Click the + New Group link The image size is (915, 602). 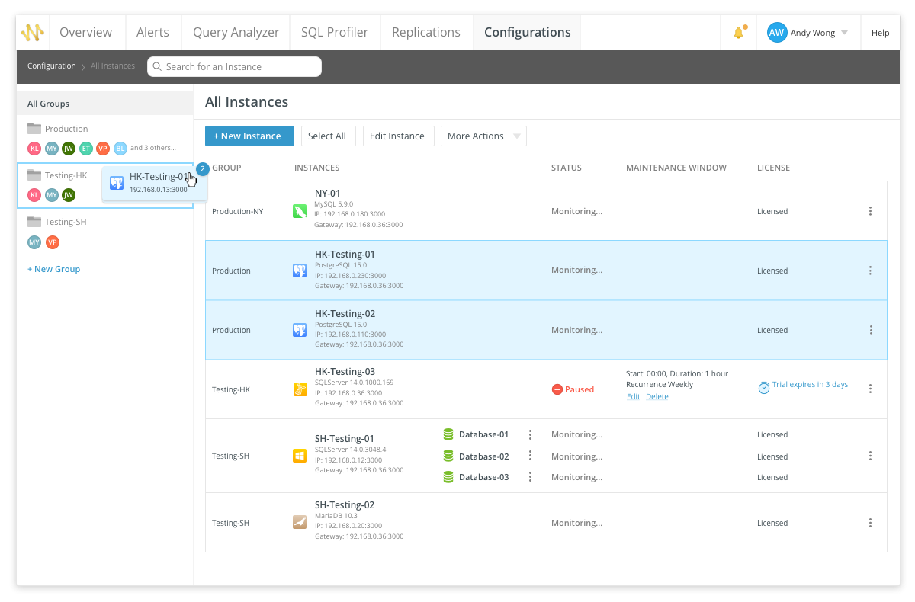pyautogui.click(x=53, y=269)
